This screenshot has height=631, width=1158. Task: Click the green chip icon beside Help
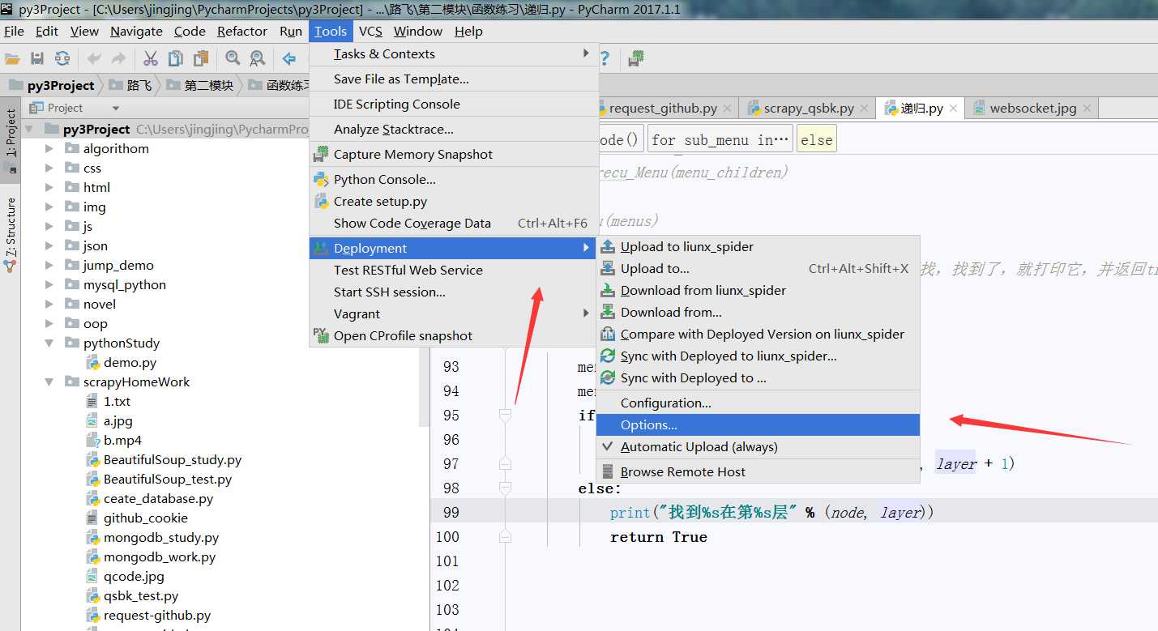pyautogui.click(x=636, y=58)
